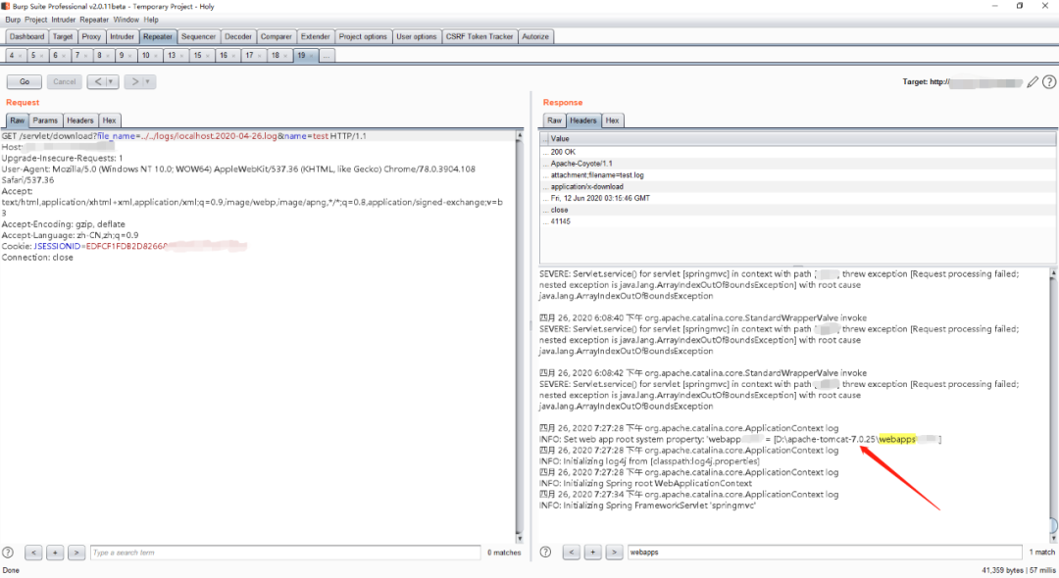Screen dimensions: 1059x578
Task: Select the '41145' content length row
Action: [797, 221]
